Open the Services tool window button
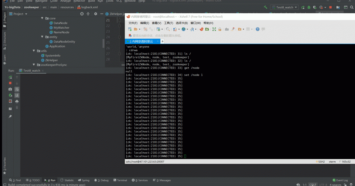Image resolution: width=355 pixels, height=186 pixels. pos(140,180)
